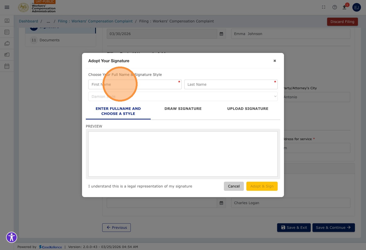
Task: Click the empty date field beside Charles Logan
Action: pos(162,203)
